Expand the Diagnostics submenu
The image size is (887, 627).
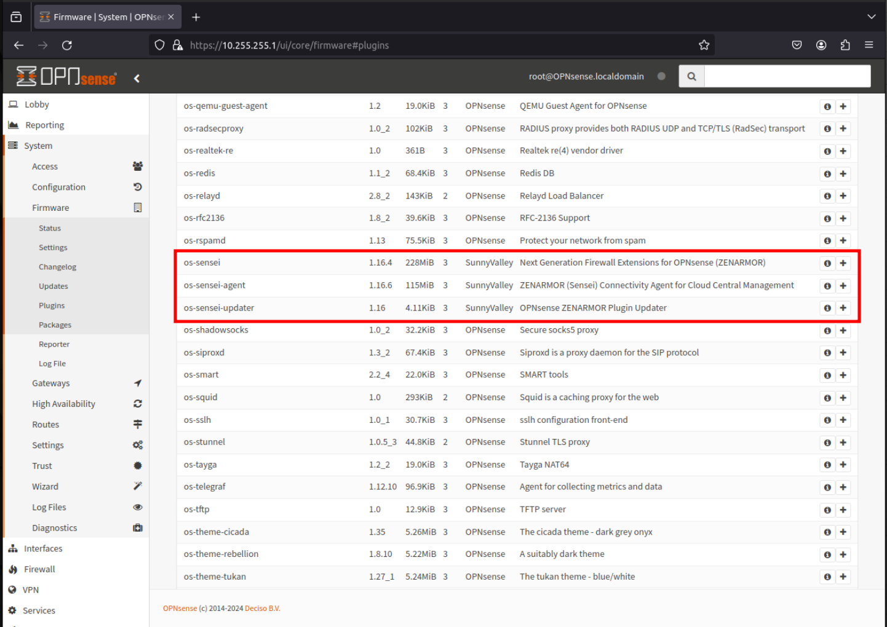(x=76, y=528)
